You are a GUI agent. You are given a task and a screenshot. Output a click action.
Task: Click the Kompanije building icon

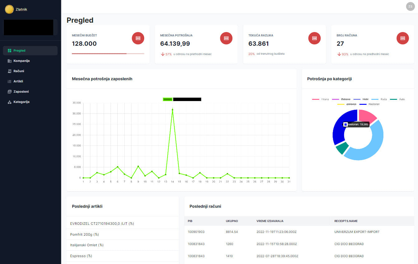[x=10, y=61]
